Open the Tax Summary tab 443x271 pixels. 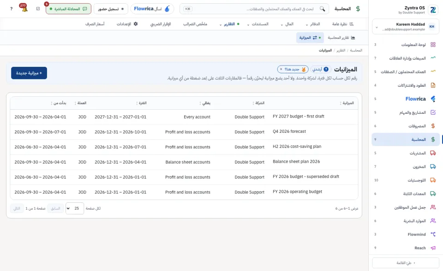click(195, 24)
